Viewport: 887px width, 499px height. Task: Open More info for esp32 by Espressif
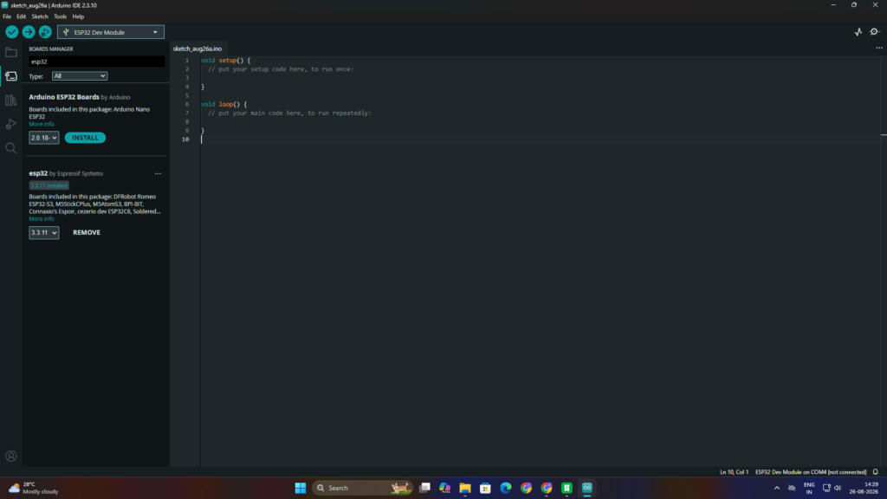pos(42,219)
